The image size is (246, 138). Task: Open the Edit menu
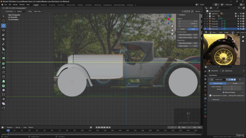pos(10,5)
